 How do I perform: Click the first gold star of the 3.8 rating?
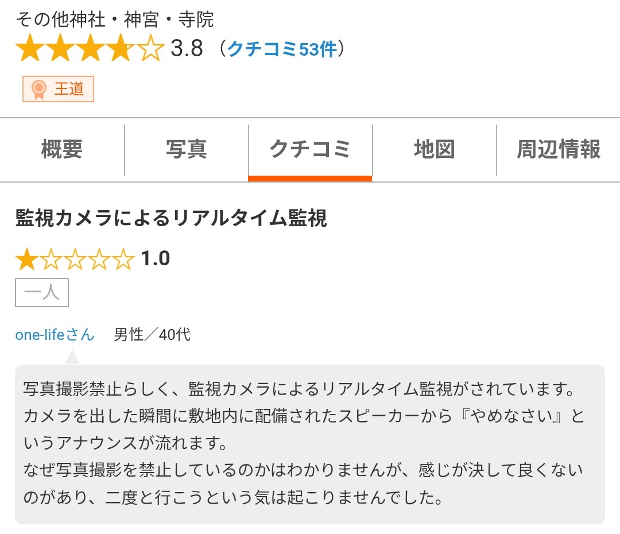click(x=28, y=49)
